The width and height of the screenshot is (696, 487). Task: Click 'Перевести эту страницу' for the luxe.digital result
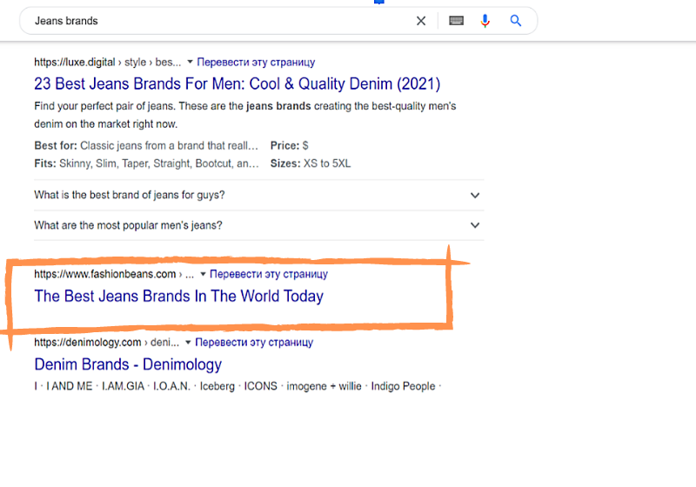click(256, 62)
